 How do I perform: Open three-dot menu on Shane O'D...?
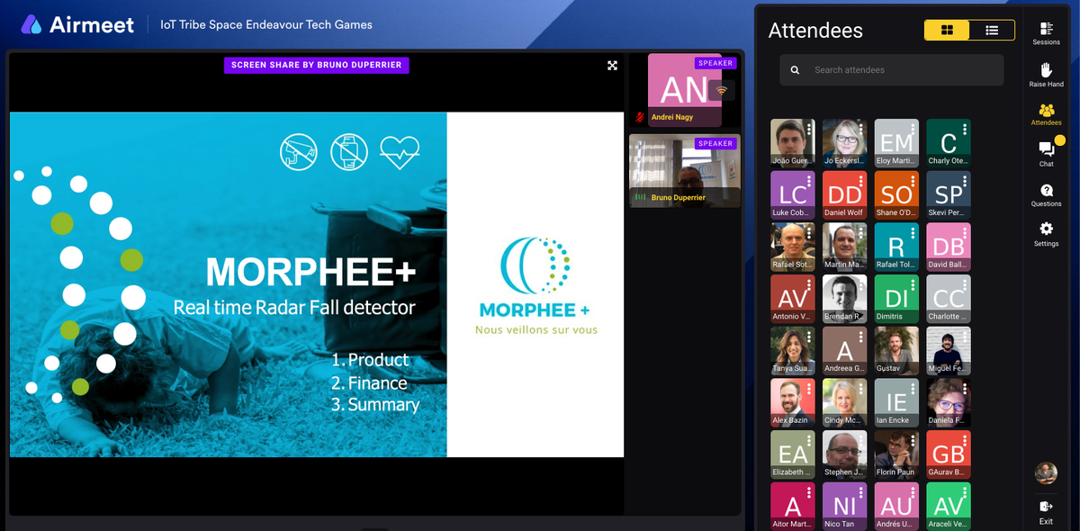point(913,181)
